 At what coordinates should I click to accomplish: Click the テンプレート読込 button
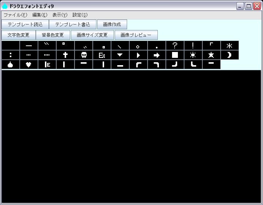25,25
